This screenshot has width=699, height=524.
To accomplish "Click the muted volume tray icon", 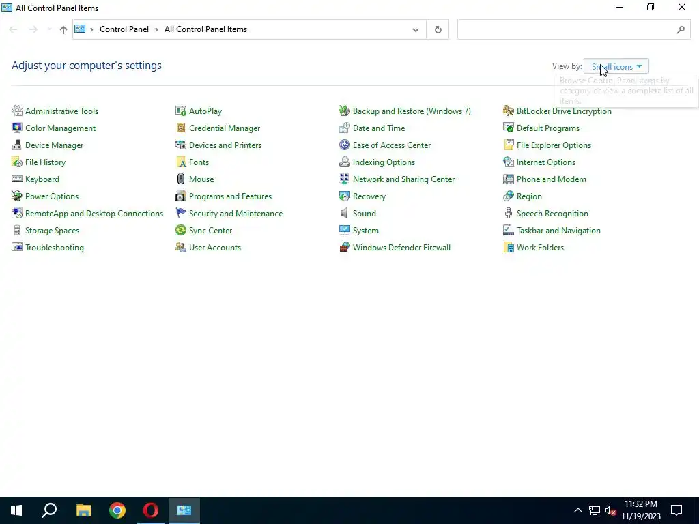I will click(x=610, y=510).
